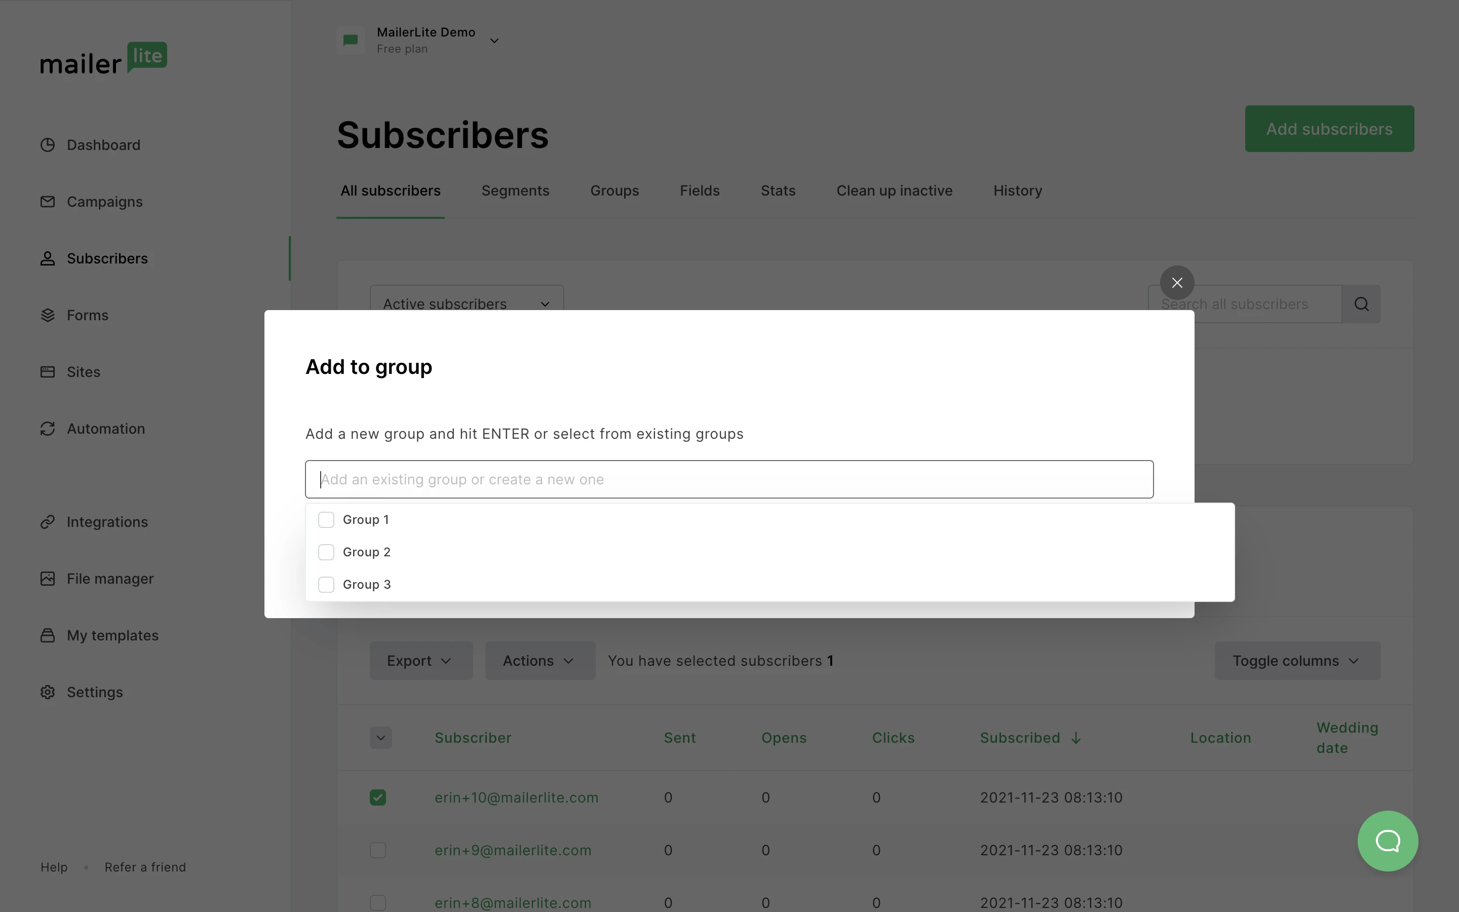Click the Add subscribers button
Viewport: 1459px width, 912px height.
point(1329,129)
